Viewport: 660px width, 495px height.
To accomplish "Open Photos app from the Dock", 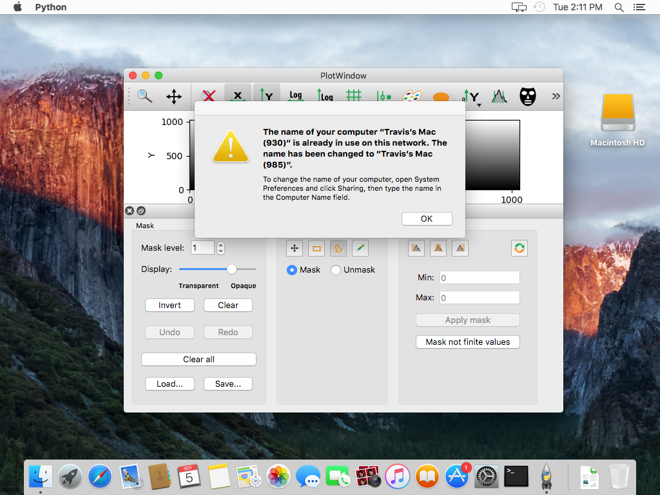I will 278,476.
